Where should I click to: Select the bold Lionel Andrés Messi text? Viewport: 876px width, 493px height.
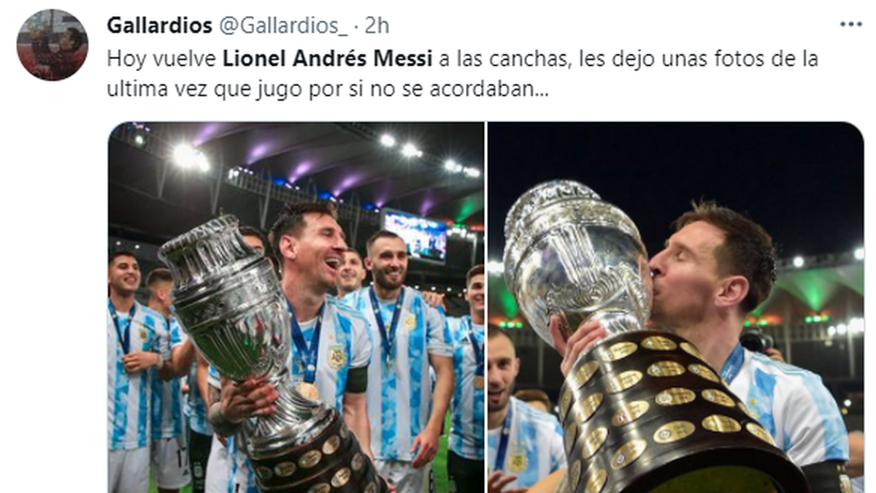pos(328,59)
